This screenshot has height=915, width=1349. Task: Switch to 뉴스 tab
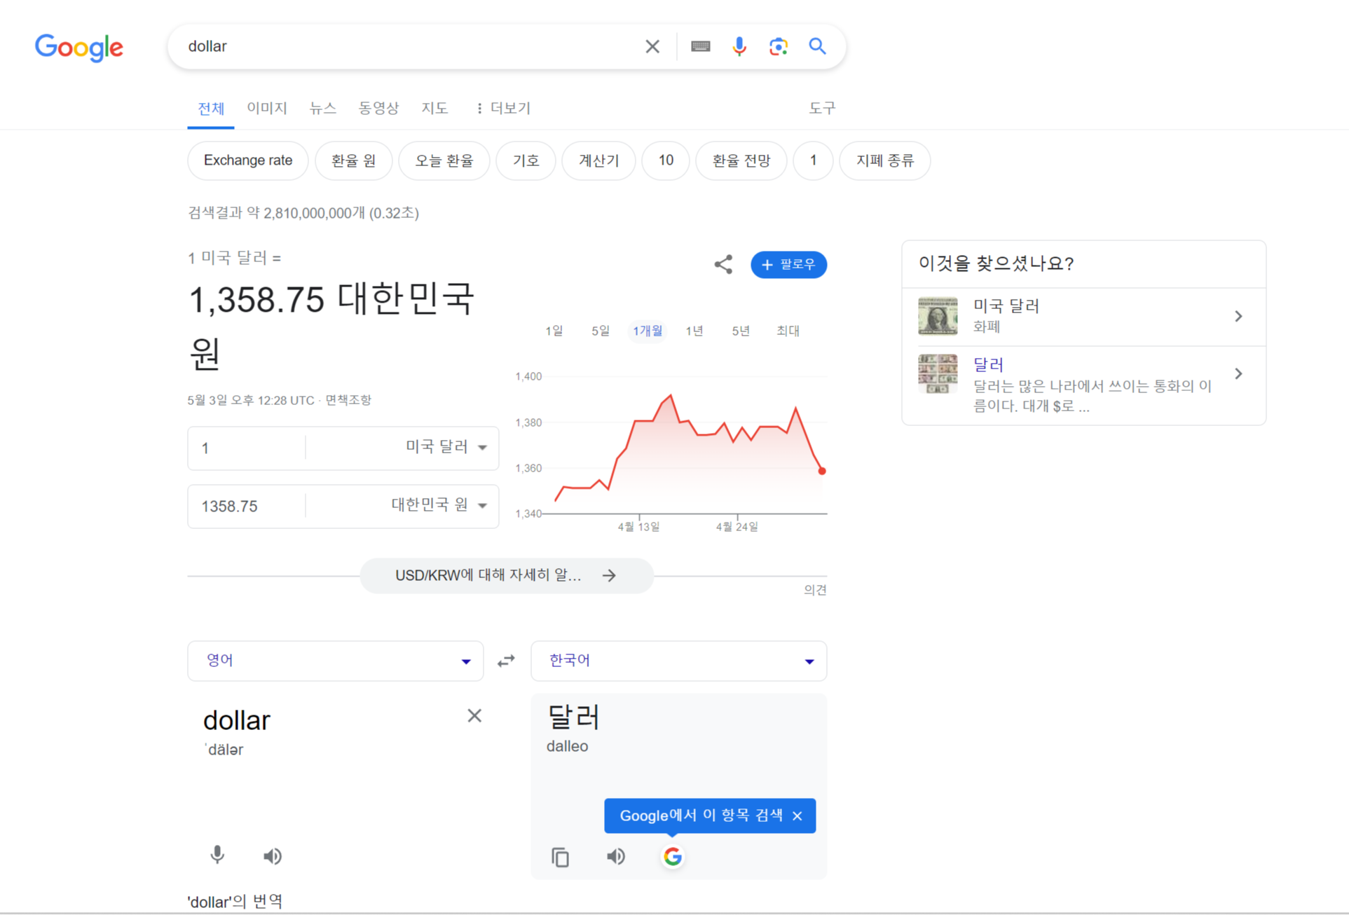tap(323, 108)
